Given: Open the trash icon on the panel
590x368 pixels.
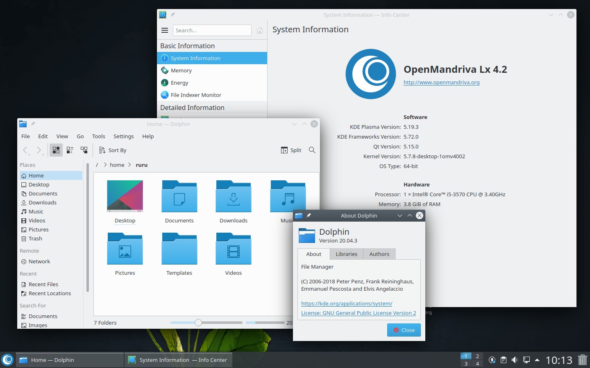Looking at the screenshot, I should coord(583,360).
